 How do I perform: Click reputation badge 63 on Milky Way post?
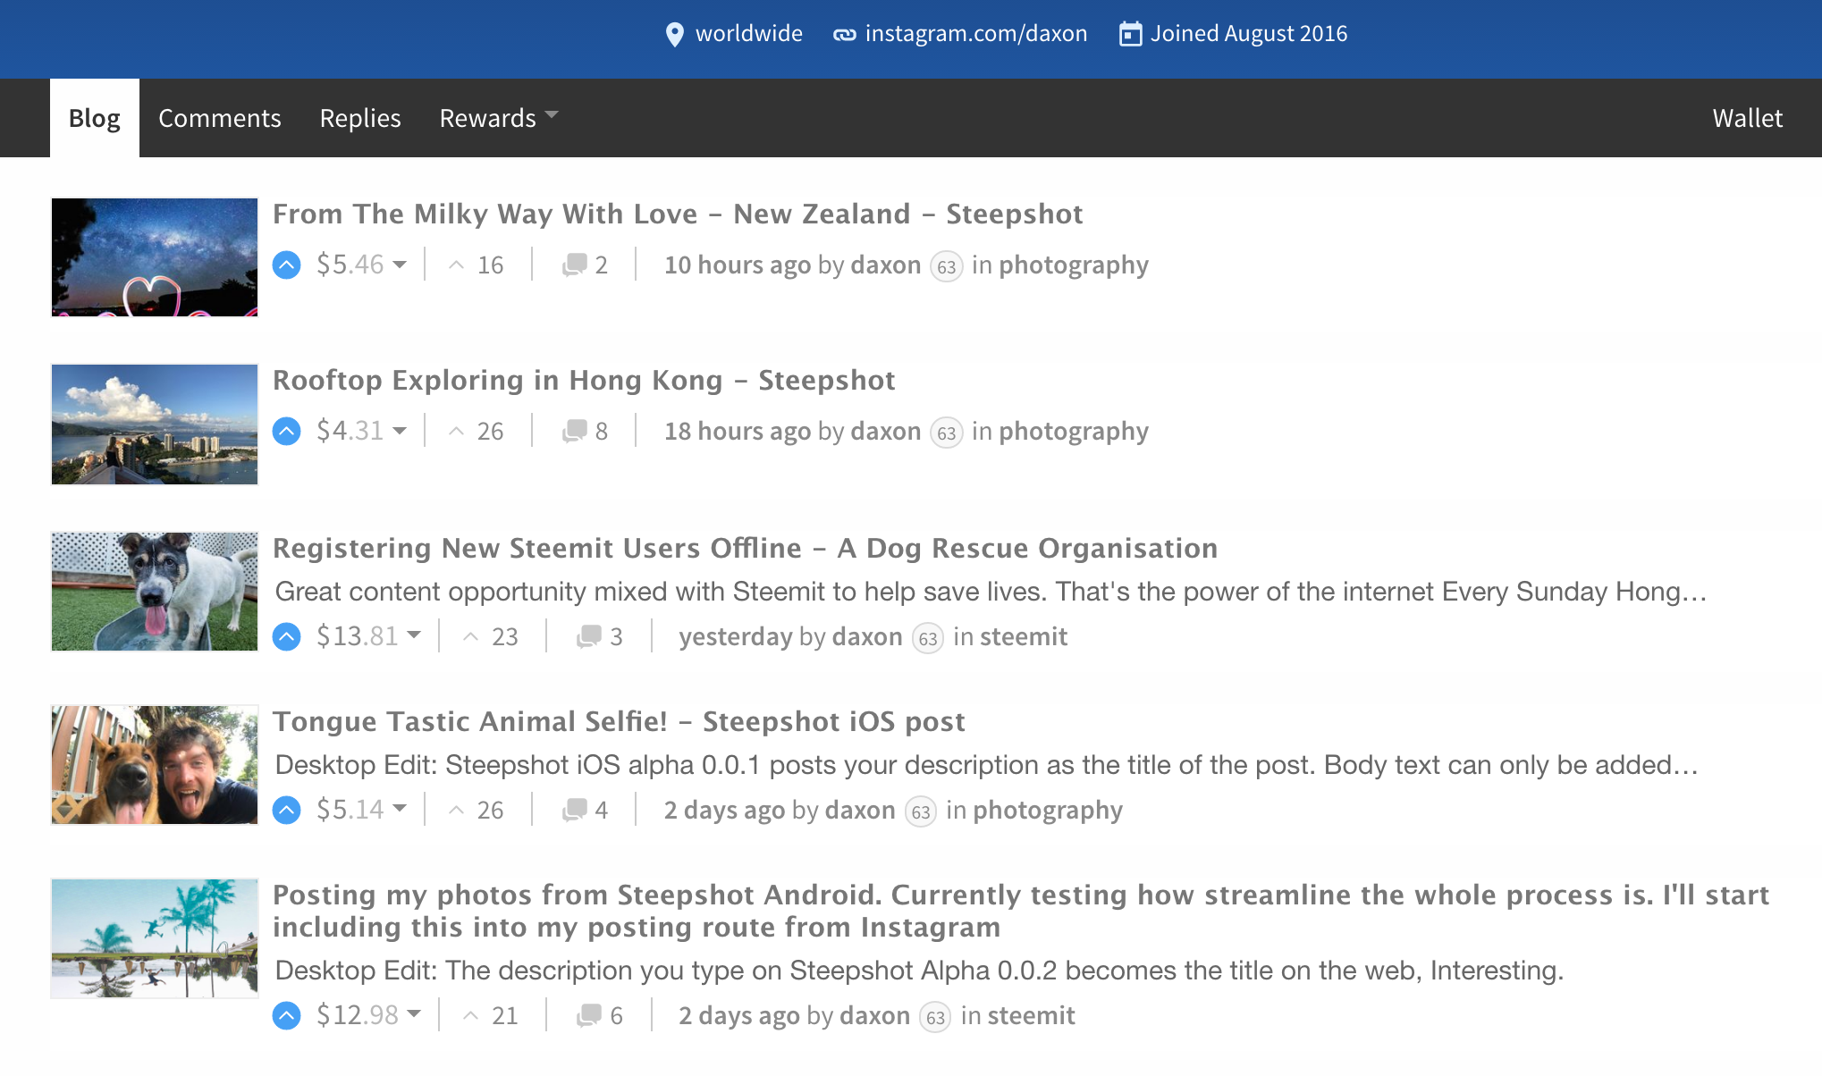pos(947,267)
